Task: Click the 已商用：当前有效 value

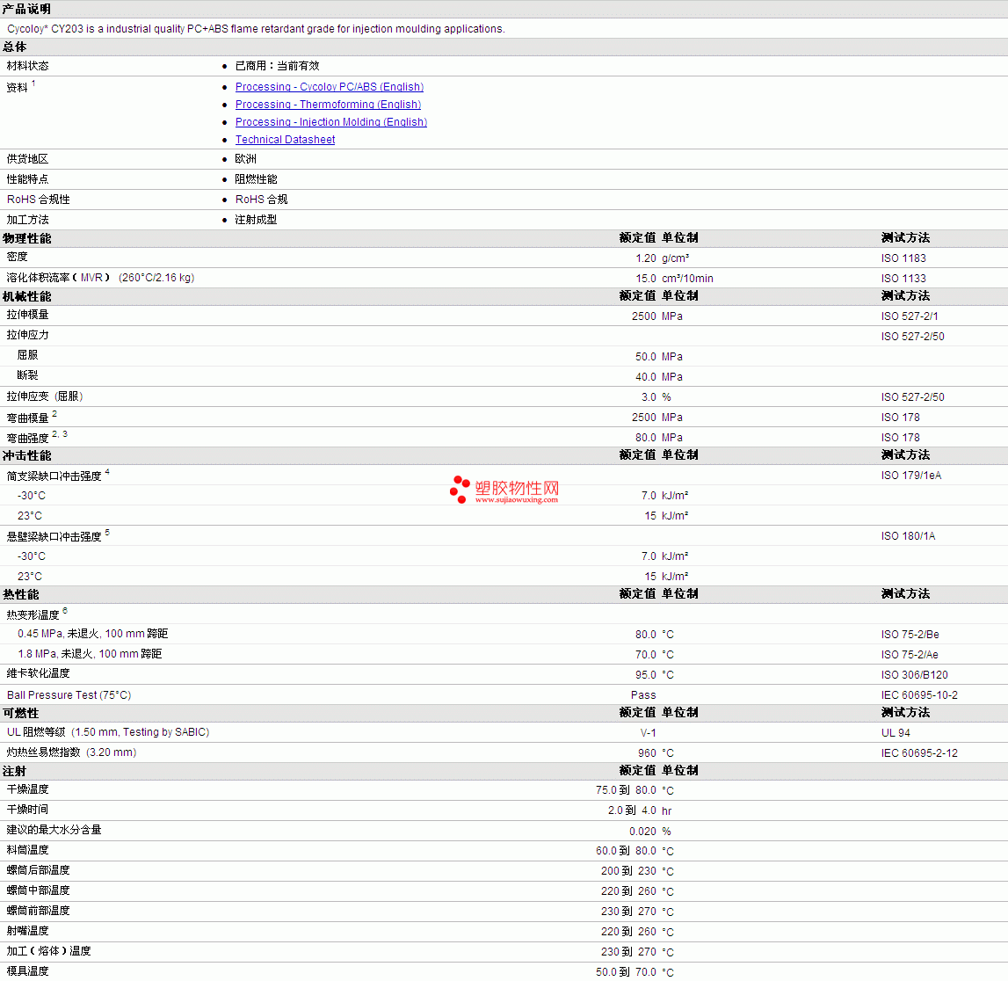Action: pos(277,66)
